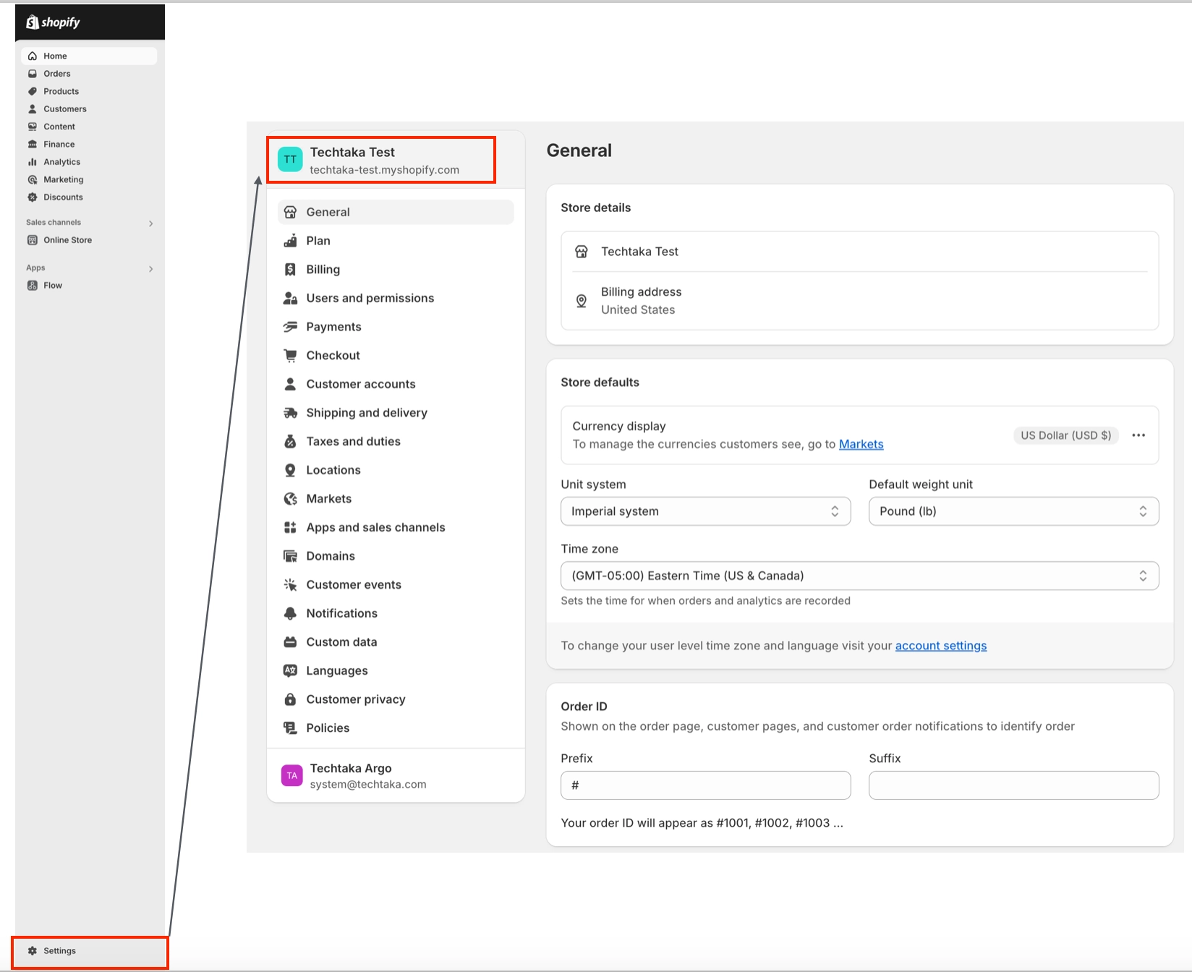Follow the Markets link

click(861, 444)
